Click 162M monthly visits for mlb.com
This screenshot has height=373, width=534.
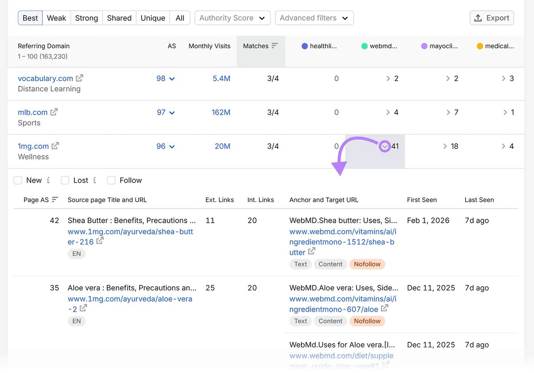[x=221, y=112]
